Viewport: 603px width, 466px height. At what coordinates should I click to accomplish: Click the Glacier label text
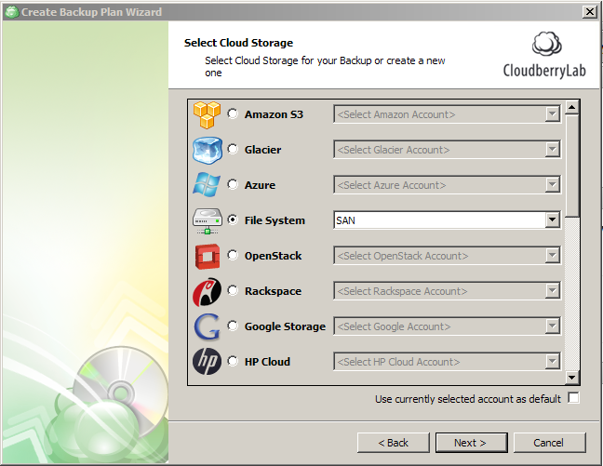[x=262, y=150]
